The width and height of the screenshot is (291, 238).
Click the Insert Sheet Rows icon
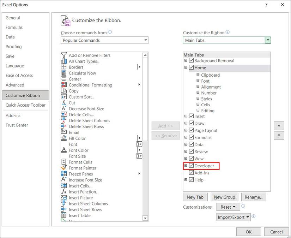[x=63, y=209]
